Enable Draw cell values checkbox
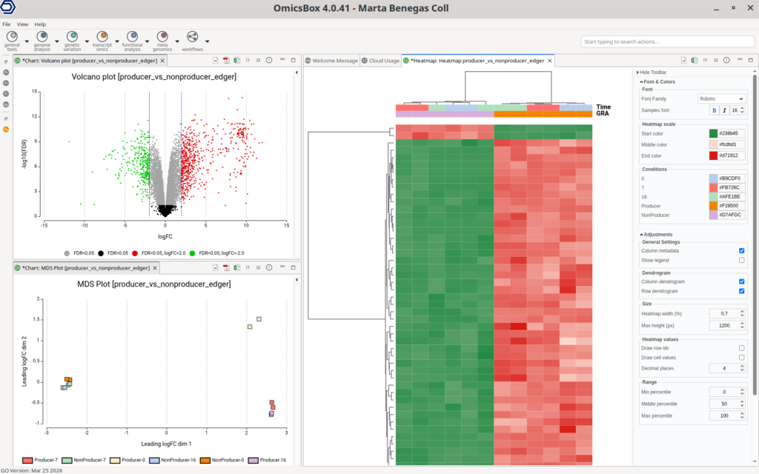This screenshot has height=474, width=759. pyautogui.click(x=741, y=357)
